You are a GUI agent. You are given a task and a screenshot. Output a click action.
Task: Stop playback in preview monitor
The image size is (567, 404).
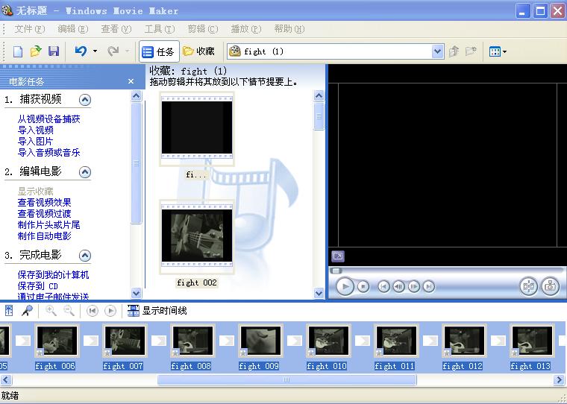pos(363,287)
